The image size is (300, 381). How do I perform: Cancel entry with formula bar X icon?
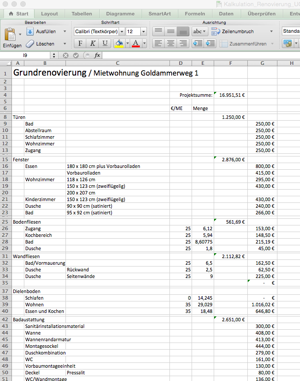click(x=66, y=55)
